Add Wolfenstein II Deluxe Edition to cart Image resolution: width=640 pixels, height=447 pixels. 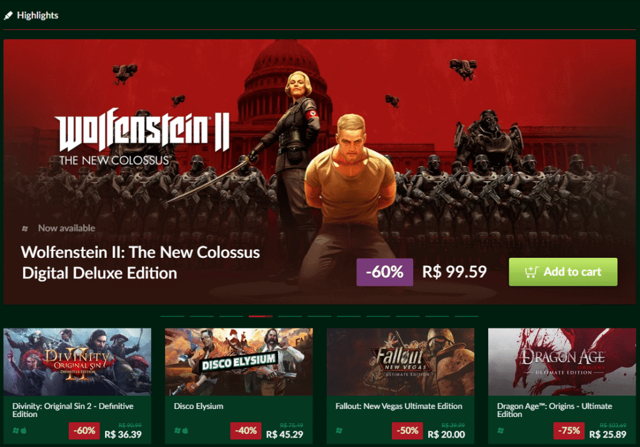(x=563, y=272)
